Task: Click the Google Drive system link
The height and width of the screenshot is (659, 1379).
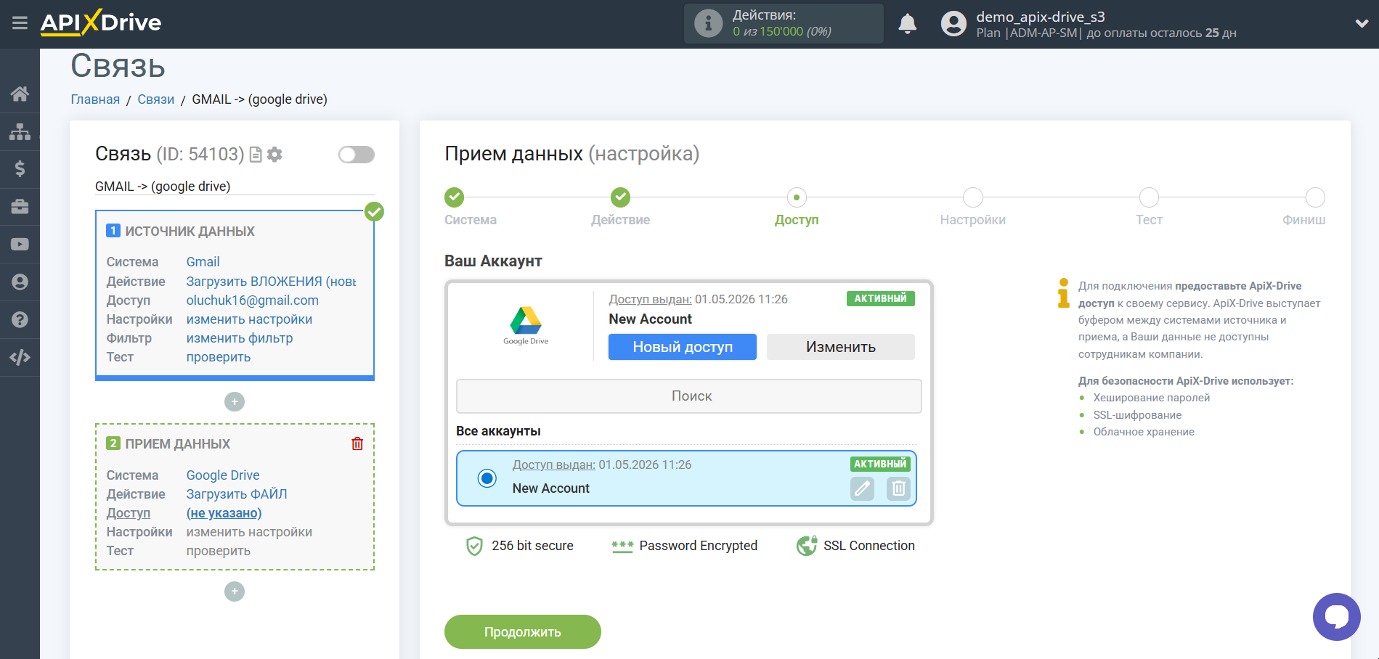Action: coord(223,475)
